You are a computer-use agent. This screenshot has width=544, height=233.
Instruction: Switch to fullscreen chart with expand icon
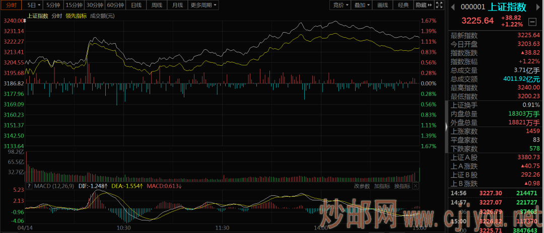pos(439,5)
